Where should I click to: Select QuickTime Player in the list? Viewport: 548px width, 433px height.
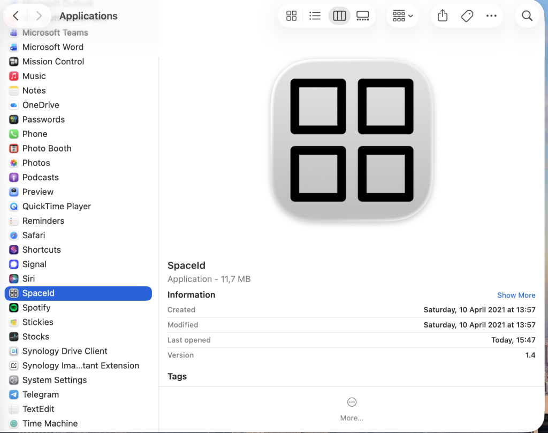click(x=57, y=207)
